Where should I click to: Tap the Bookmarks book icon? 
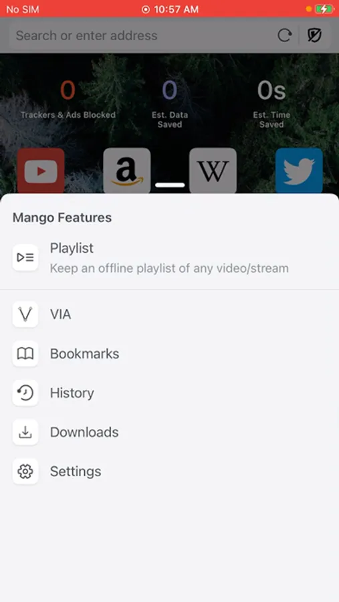coord(25,354)
